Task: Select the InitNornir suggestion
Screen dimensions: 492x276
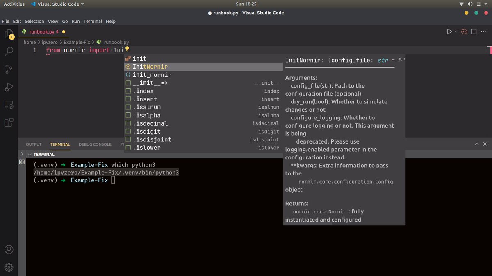Action: 203,67
